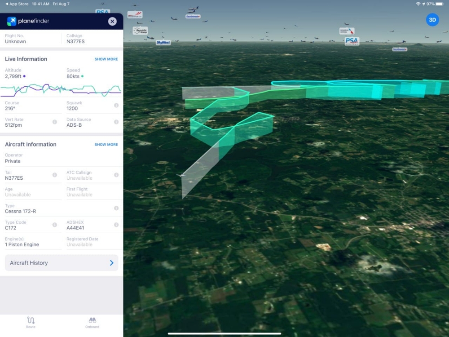Click the Plane Finder logo icon
Viewport: 449px width, 337px height.
pos(12,21)
